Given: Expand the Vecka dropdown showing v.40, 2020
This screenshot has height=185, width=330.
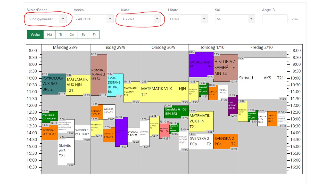Looking at the screenshot, I should pyautogui.click(x=94, y=19).
